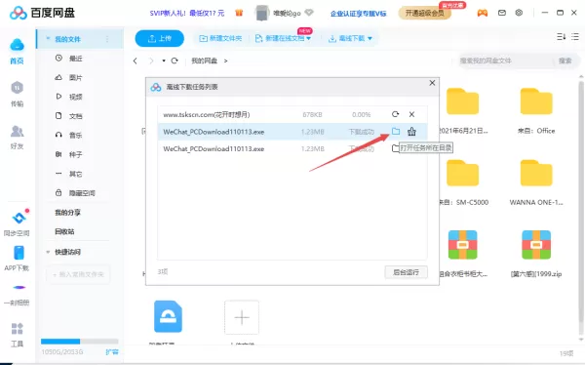Open the game center controller icon
Viewport: 585px width, 365px height.
tap(483, 13)
